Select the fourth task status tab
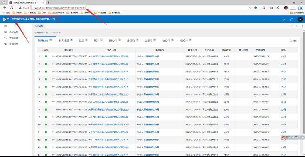The height and width of the screenshot is (157, 305). coord(98,40)
